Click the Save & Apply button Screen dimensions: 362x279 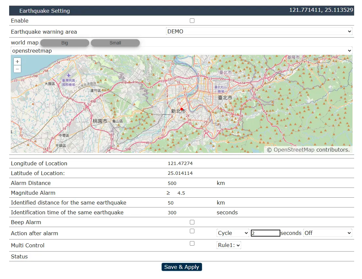pyautogui.click(x=182, y=267)
